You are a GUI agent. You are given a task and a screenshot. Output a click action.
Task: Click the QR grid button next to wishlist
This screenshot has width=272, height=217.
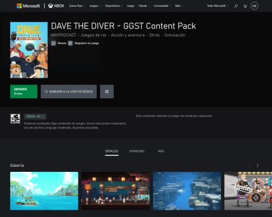pyautogui.click(x=107, y=91)
